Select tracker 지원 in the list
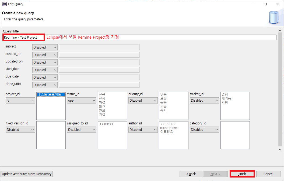 pyautogui.click(x=225, y=102)
